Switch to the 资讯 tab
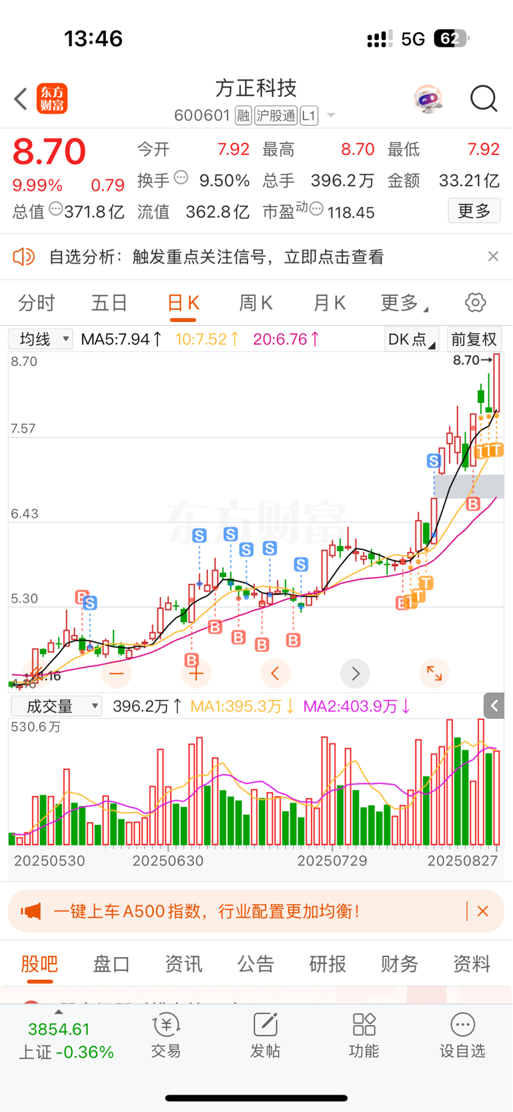 tap(183, 964)
